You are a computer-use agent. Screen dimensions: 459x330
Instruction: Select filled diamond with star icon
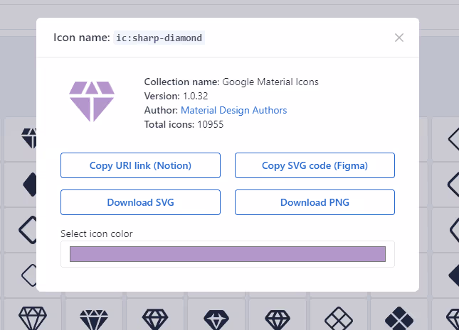click(x=216, y=319)
